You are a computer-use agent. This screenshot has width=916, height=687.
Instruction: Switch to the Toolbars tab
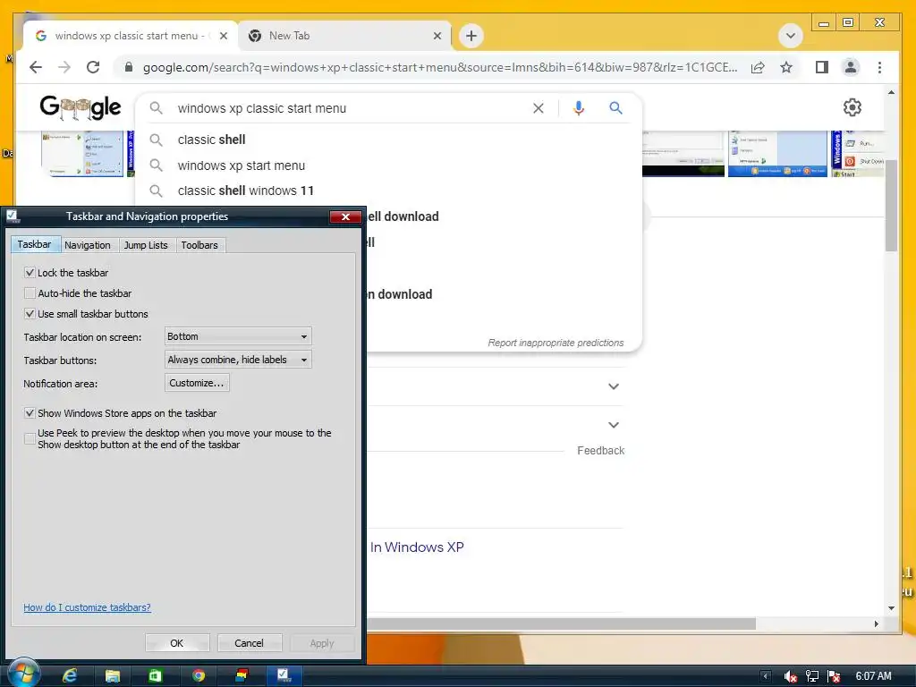tap(199, 245)
